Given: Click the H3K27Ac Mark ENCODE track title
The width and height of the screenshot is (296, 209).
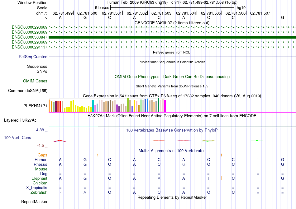Looking at the screenshot, I should (x=172, y=116).
